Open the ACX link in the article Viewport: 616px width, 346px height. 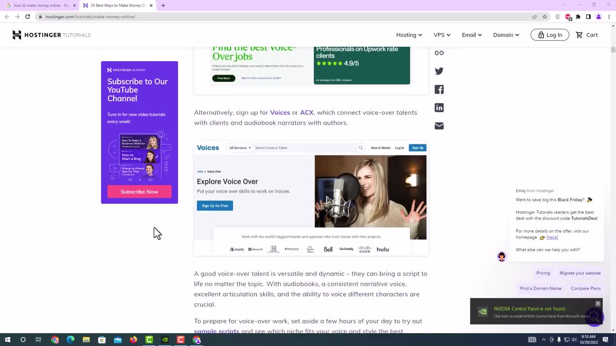click(x=307, y=112)
